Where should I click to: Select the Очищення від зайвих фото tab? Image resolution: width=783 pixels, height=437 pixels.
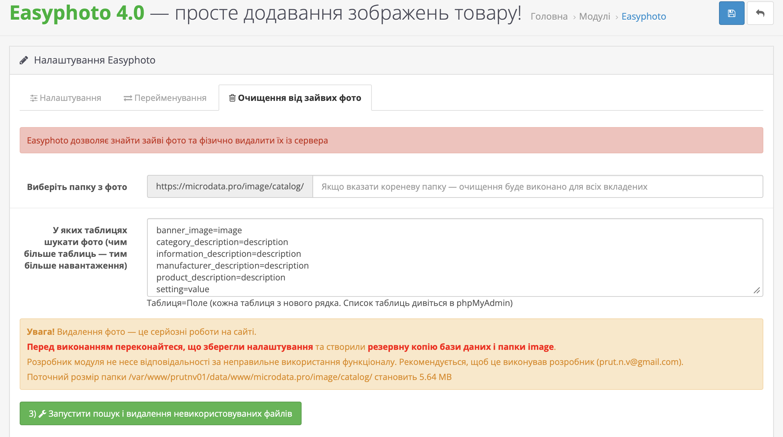pos(295,98)
